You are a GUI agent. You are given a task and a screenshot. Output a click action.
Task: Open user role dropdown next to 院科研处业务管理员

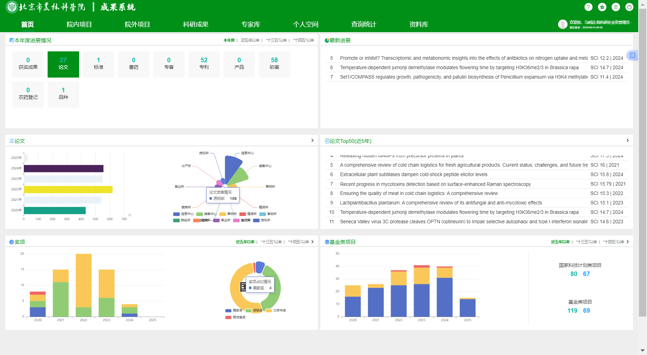point(632,22)
